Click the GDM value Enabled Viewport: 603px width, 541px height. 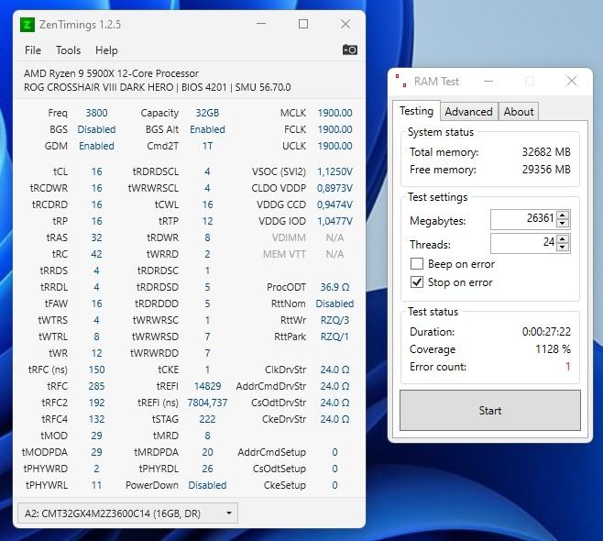[x=96, y=146]
